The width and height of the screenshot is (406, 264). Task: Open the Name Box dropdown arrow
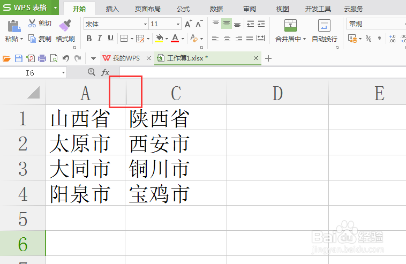(x=63, y=73)
